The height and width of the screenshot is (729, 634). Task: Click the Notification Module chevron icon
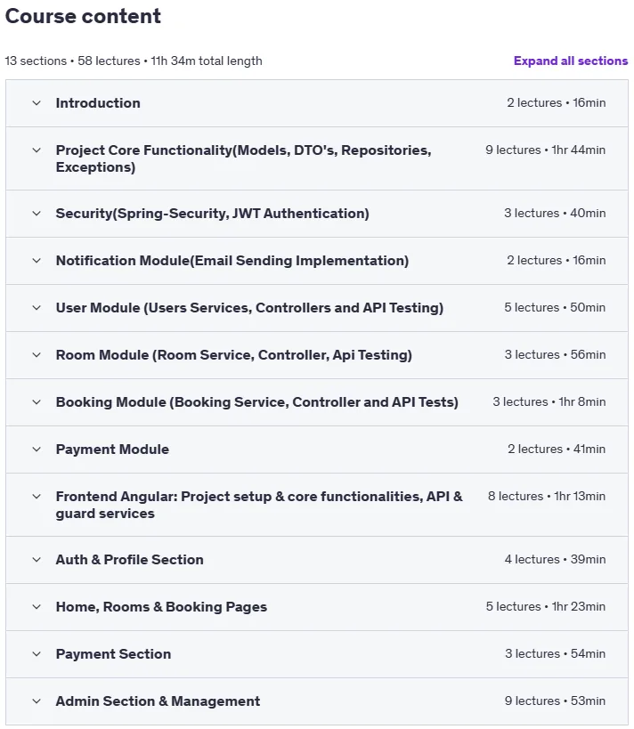pyautogui.click(x=37, y=260)
